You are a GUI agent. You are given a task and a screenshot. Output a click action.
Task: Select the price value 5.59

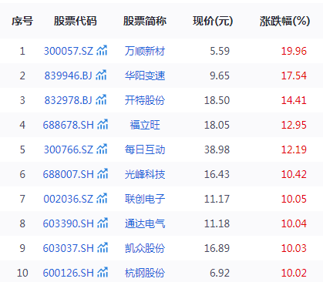tap(220, 51)
